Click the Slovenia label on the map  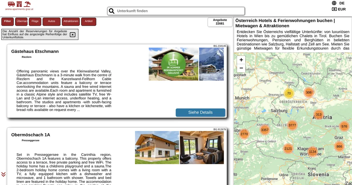[x=318, y=174]
